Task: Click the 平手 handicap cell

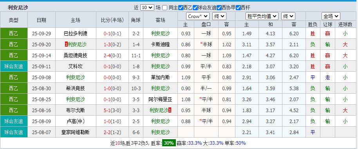Action: point(206,78)
